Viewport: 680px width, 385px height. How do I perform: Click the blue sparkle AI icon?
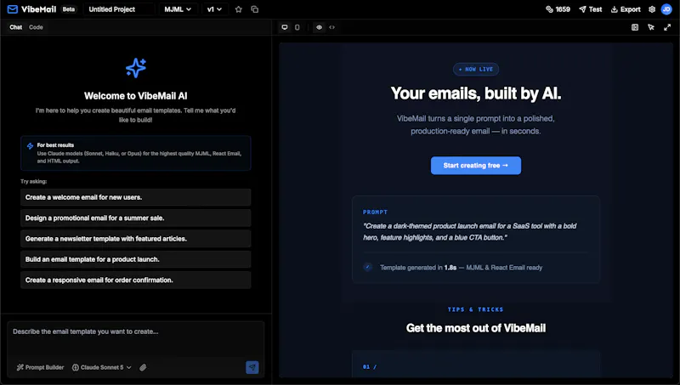[136, 68]
